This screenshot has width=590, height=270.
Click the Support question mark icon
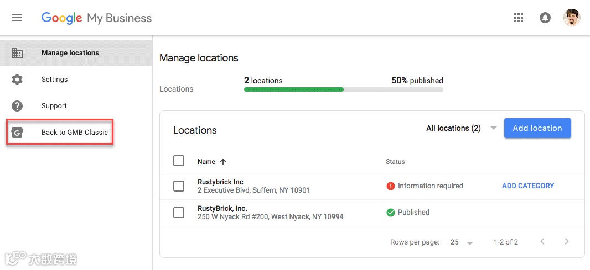click(x=17, y=106)
